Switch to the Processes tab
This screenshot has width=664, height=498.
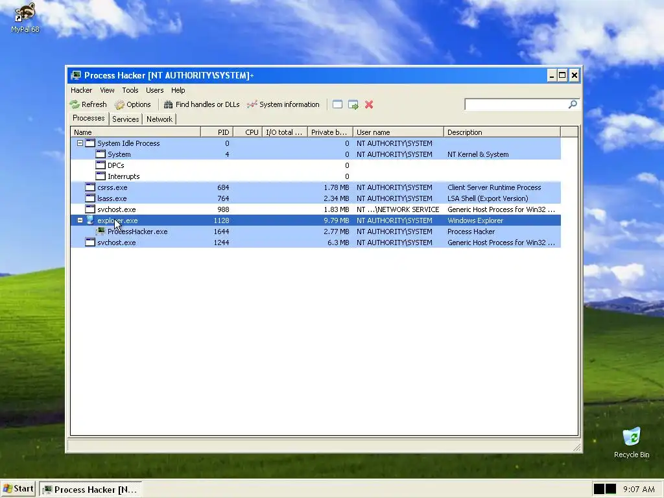pos(88,118)
